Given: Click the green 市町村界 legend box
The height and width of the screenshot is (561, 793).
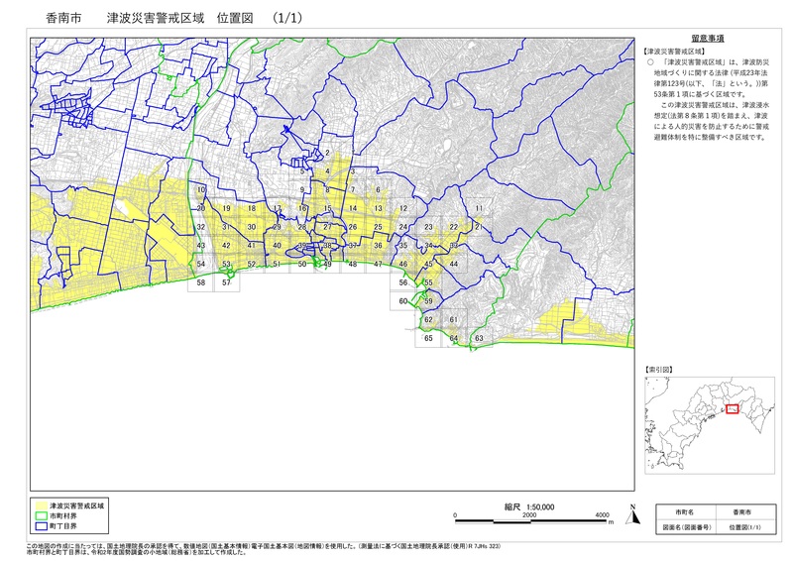Looking at the screenshot, I should coord(40,515).
